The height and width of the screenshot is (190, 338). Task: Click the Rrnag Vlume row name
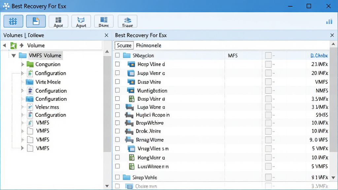click(150, 140)
